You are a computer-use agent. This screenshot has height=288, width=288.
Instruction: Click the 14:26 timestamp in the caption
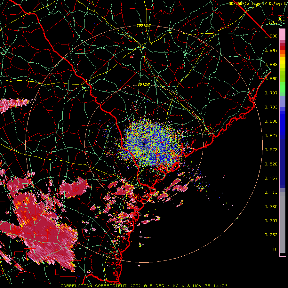(220, 286)
